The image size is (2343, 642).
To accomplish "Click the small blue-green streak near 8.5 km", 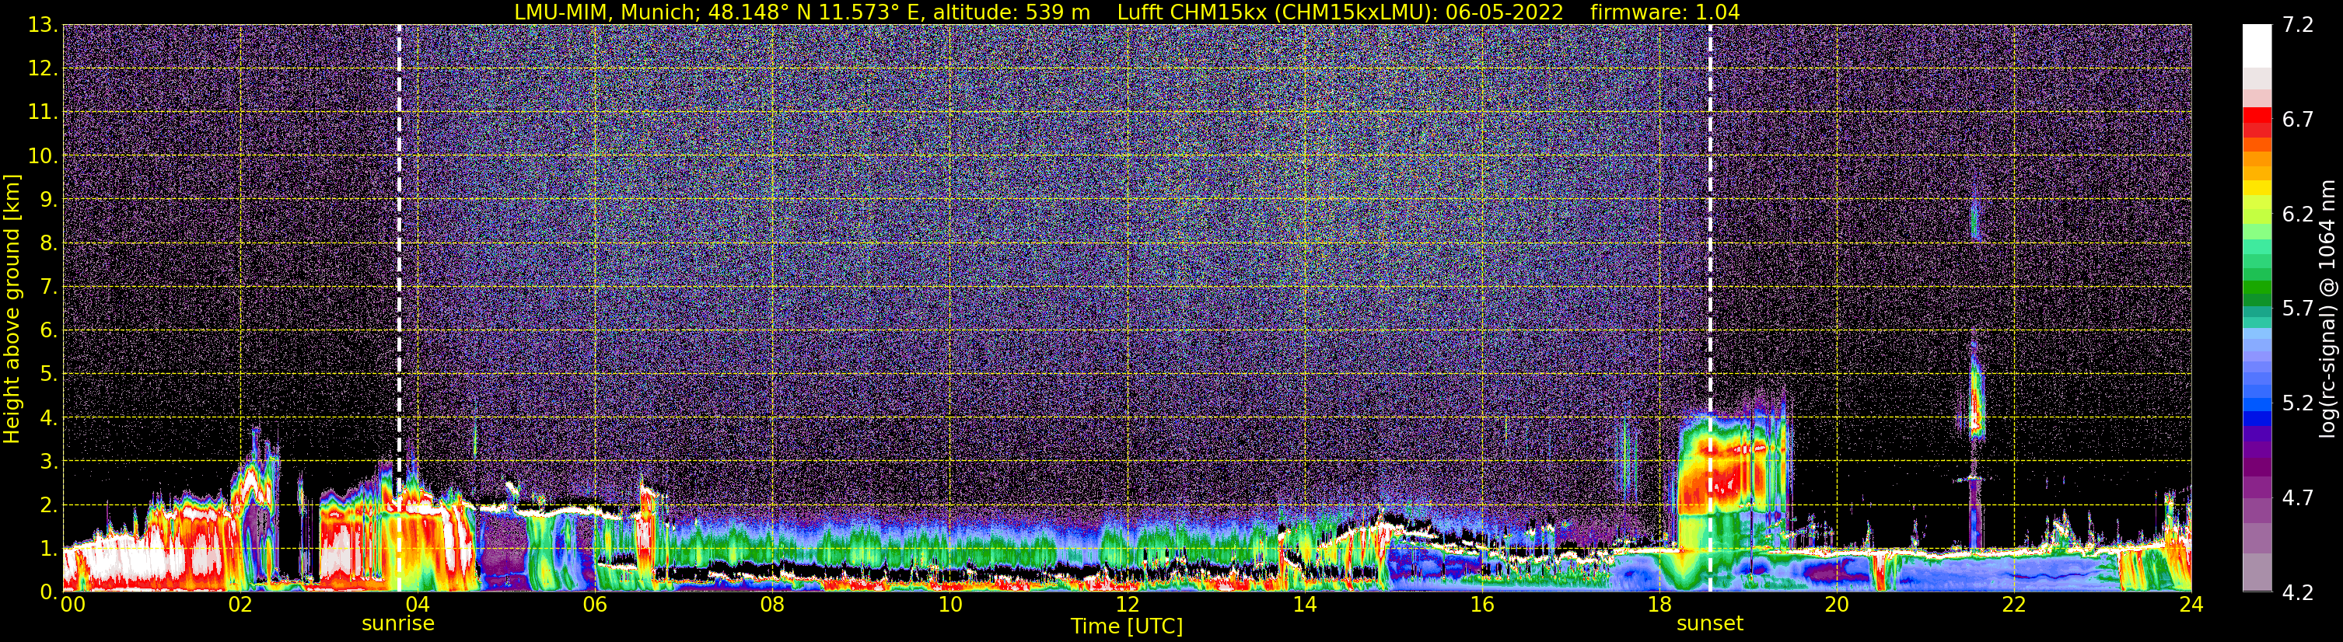I will tap(1974, 220).
